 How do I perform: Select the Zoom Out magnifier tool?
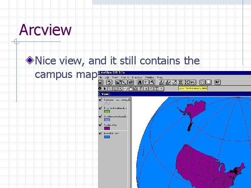pyautogui.click(x=125, y=88)
